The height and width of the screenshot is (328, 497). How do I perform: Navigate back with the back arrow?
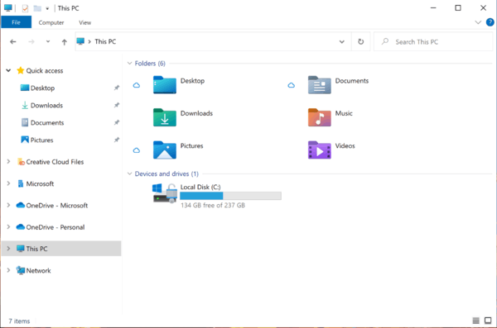click(x=13, y=42)
